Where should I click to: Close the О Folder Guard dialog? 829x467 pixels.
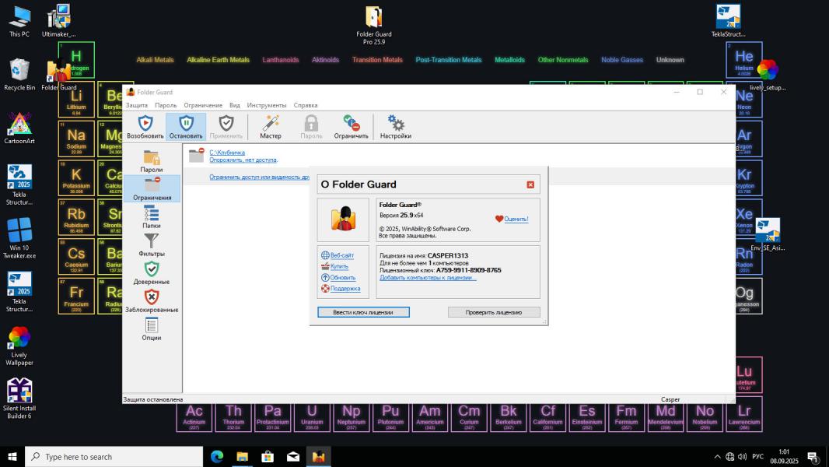[530, 184]
